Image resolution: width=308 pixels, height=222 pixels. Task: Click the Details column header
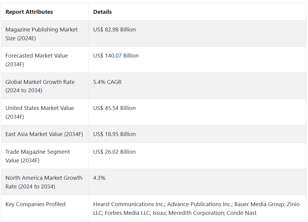pos(102,12)
